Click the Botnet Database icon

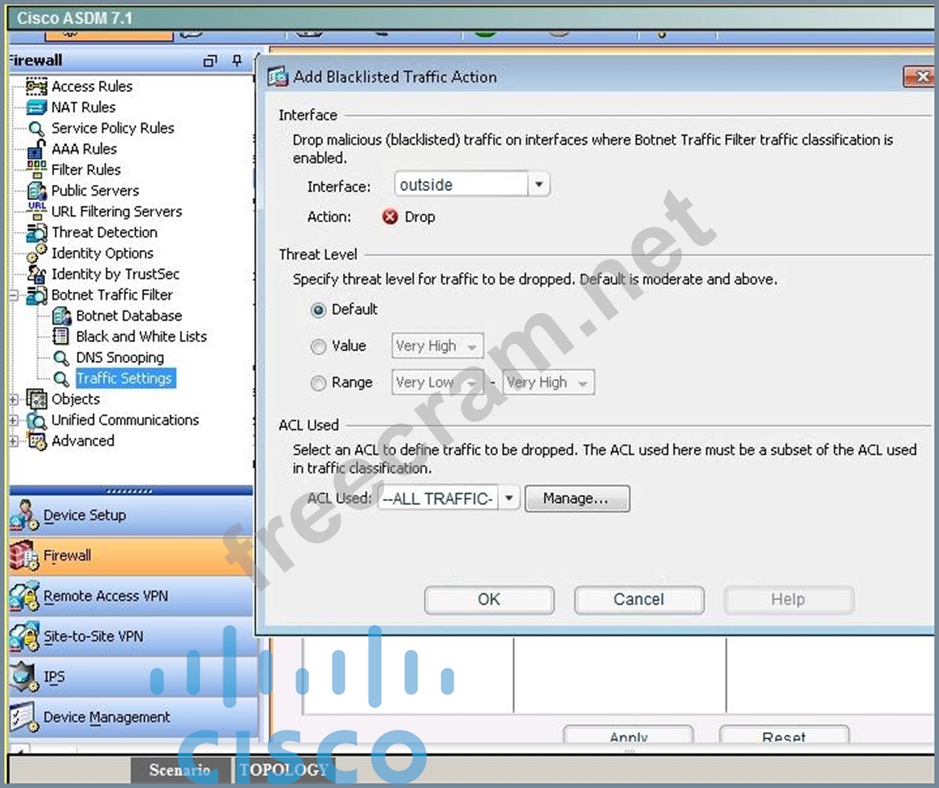point(61,316)
